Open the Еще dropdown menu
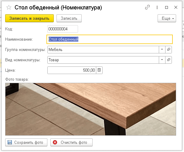 [167, 18]
